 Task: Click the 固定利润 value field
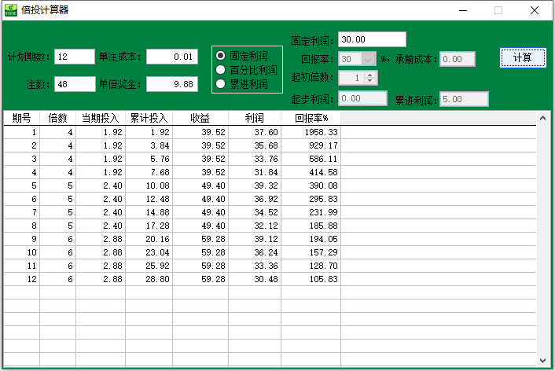(x=372, y=39)
